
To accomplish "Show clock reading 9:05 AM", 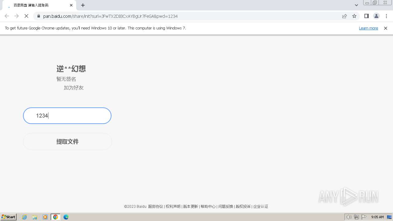I will point(377,217).
